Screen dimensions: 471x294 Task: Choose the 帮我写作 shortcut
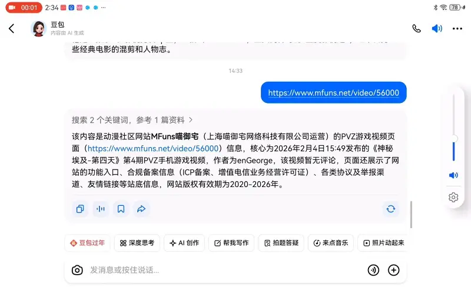pos(231,243)
